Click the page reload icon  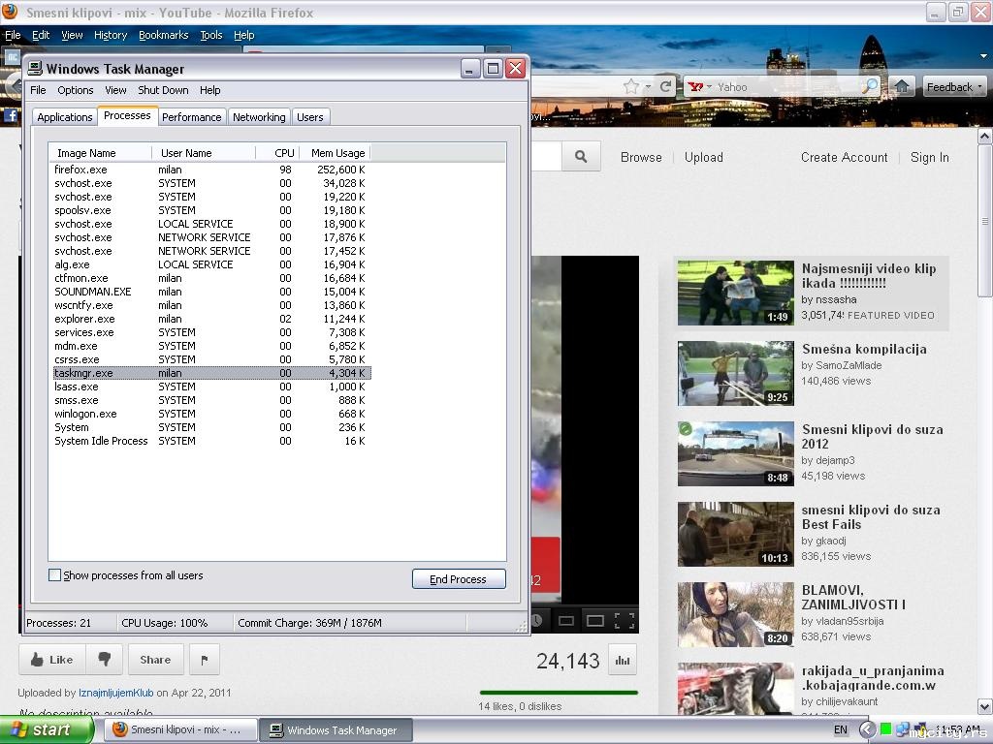[666, 86]
